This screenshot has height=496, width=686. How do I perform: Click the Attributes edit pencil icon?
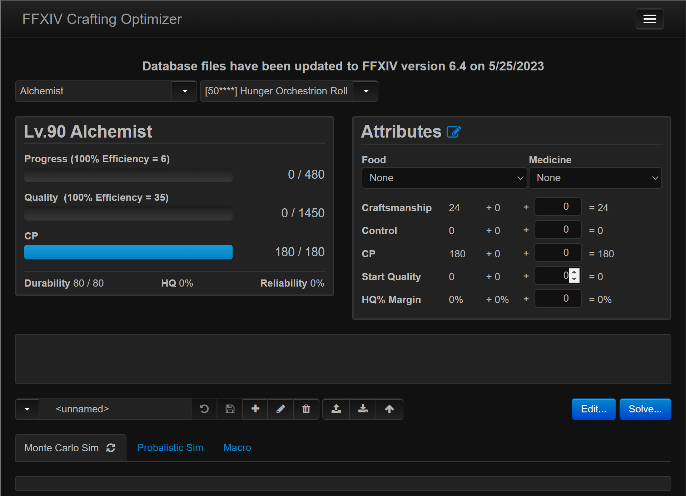click(x=454, y=132)
